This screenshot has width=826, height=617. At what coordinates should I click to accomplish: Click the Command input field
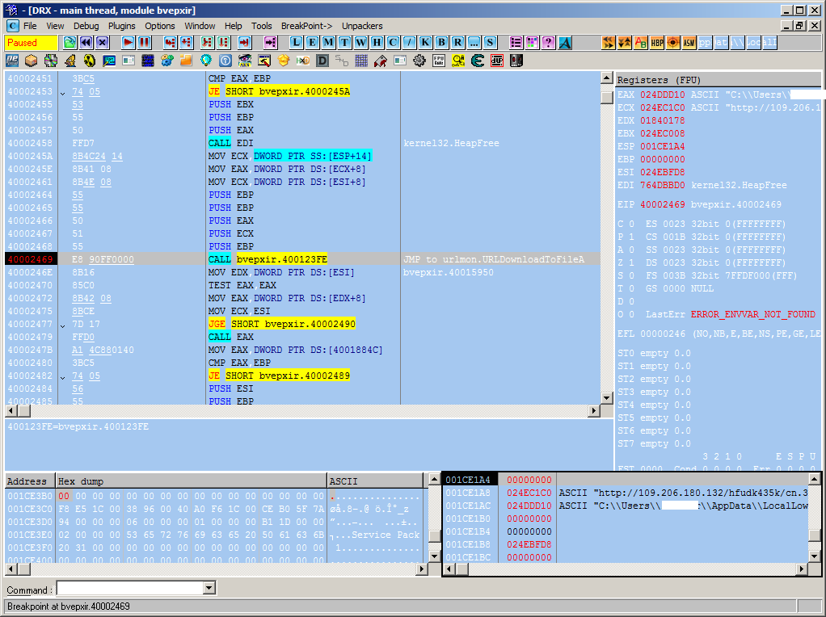(129, 589)
